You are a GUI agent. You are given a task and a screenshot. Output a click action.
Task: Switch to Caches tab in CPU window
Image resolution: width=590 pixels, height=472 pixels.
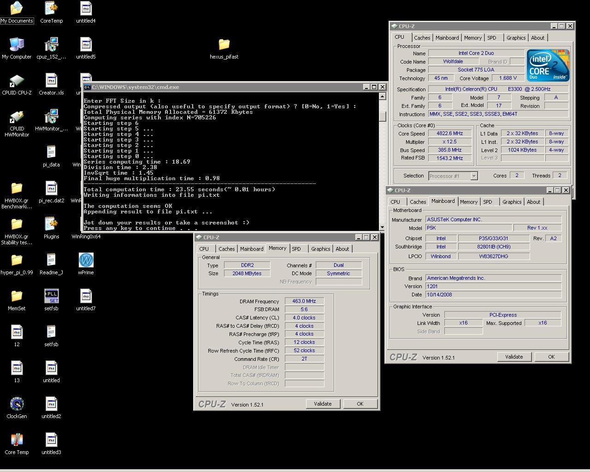pos(422,38)
